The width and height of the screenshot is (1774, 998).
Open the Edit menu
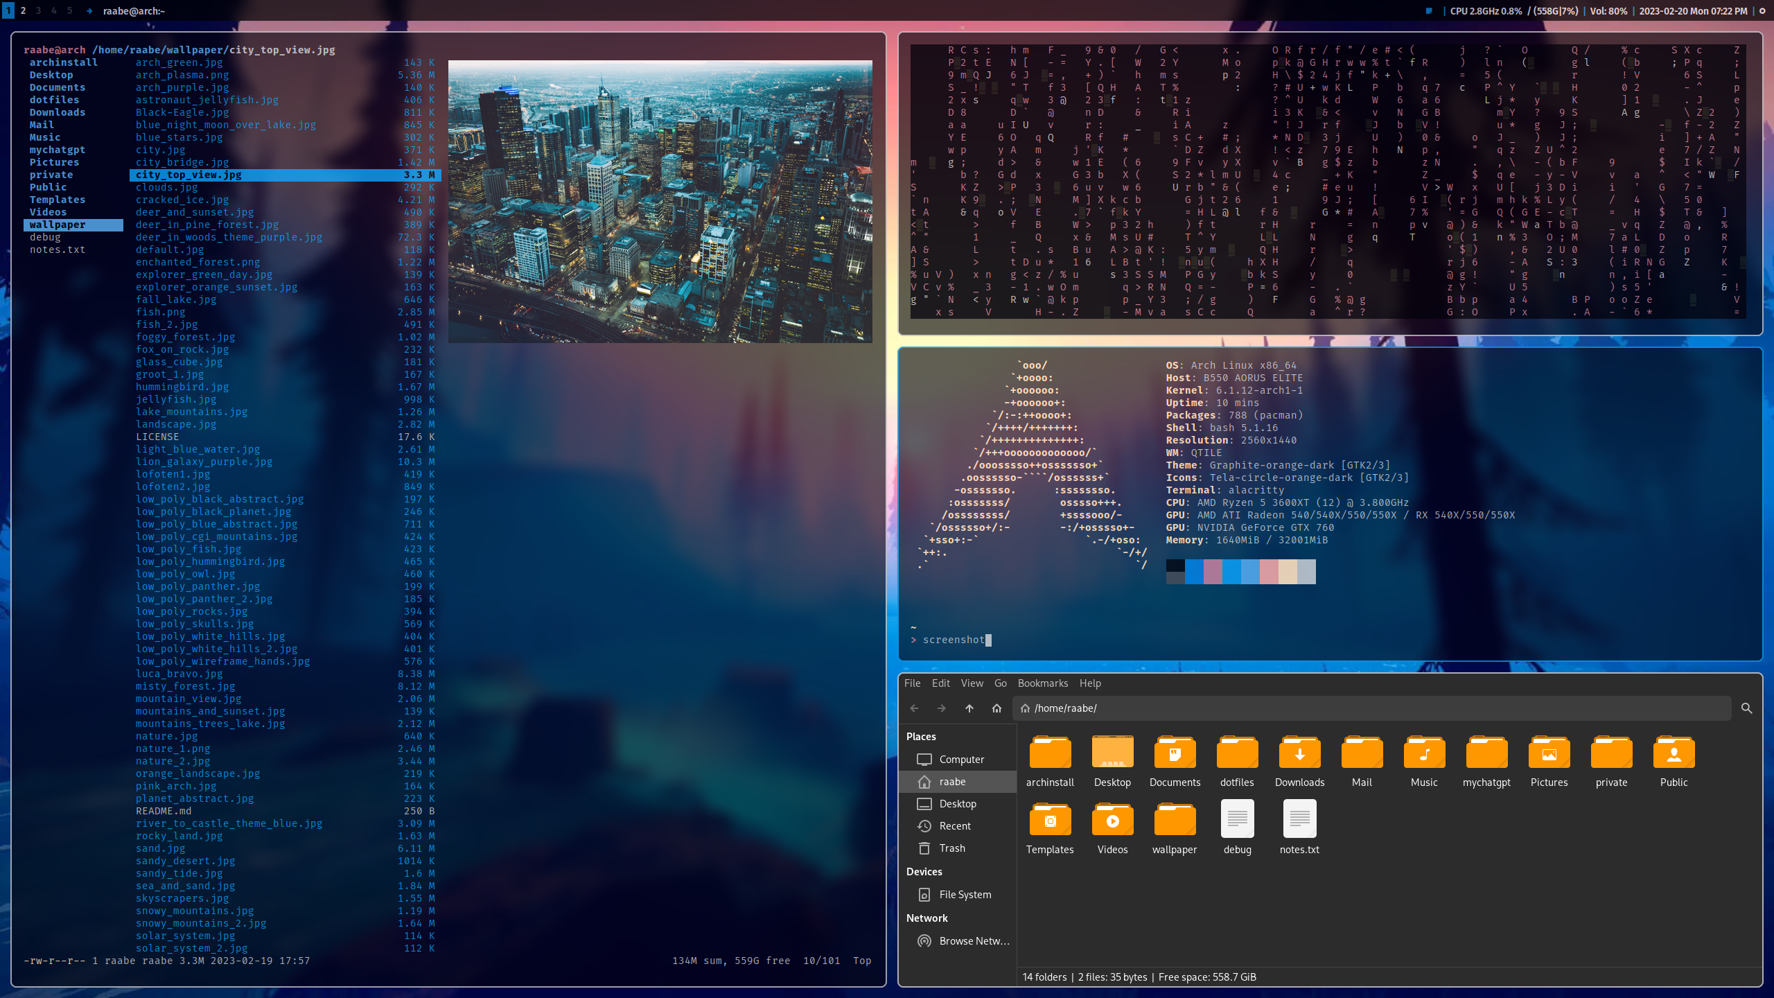[x=940, y=683]
